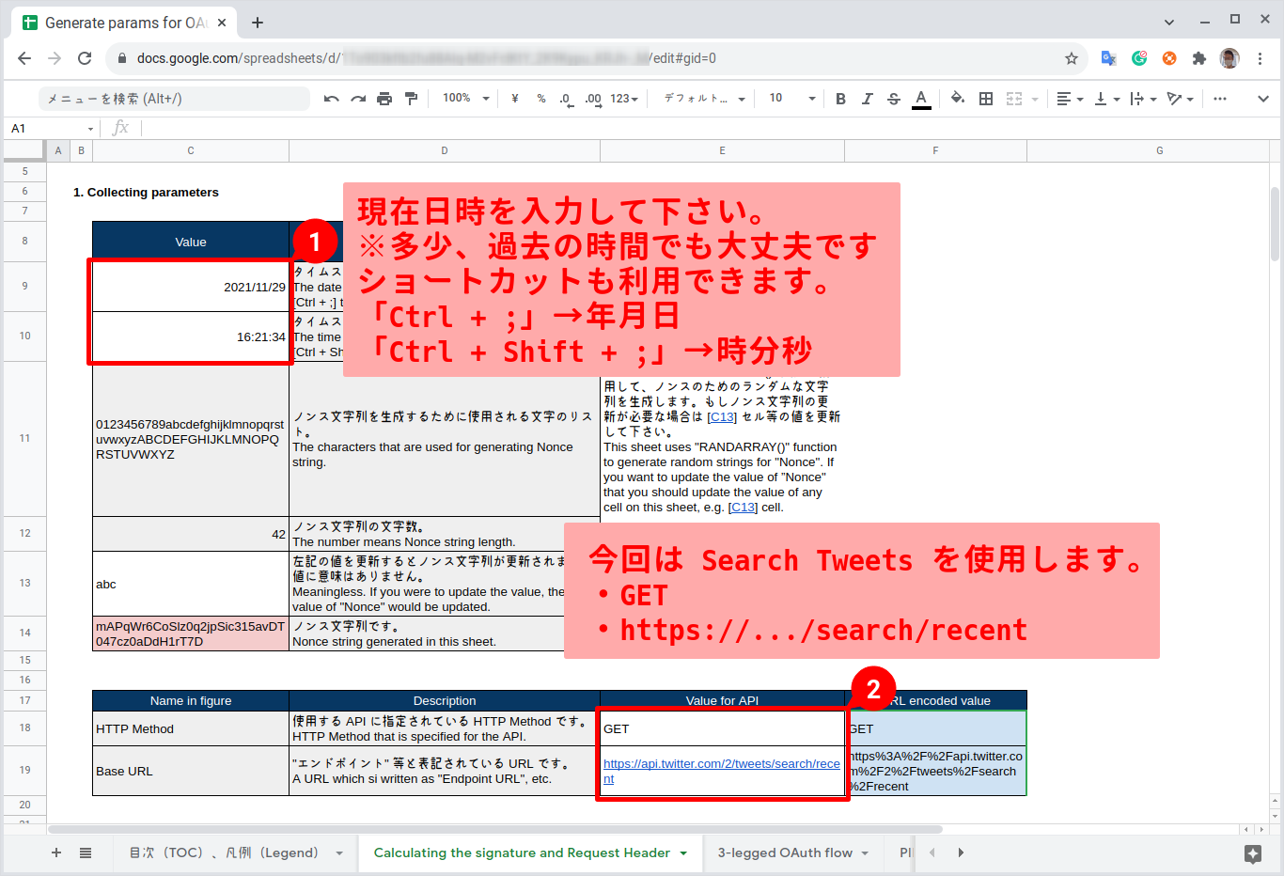The width and height of the screenshot is (1284, 876).
Task: Select the Text color swatch
Action: click(x=921, y=98)
